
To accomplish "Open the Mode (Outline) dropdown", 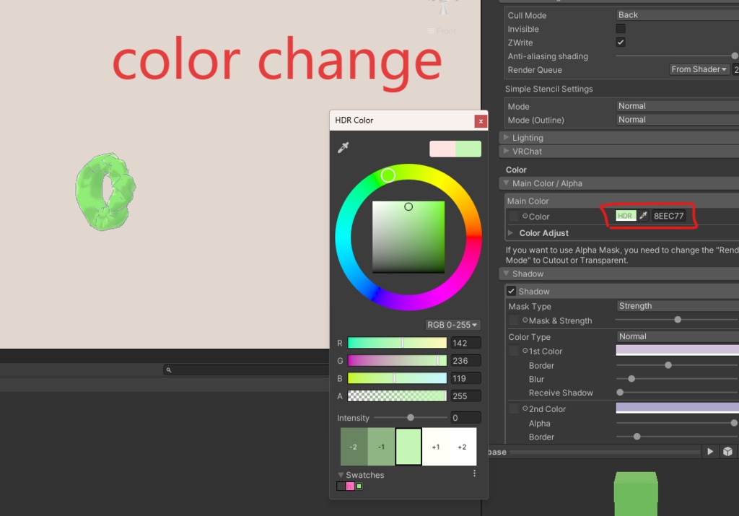I will (677, 120).
